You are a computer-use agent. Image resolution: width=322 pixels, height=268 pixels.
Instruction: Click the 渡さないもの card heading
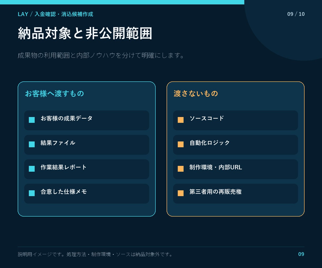click(x=196, y=93)
